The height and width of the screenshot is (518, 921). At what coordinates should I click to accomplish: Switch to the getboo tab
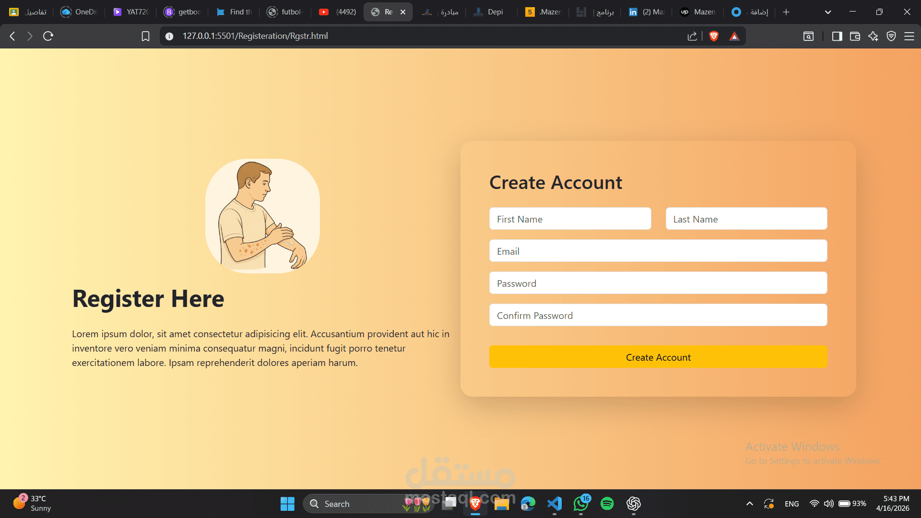[x=183, y=12]
